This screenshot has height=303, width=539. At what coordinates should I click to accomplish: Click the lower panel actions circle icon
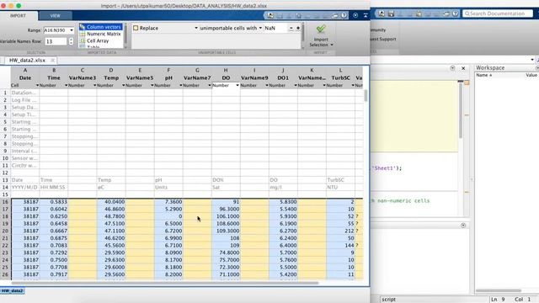pyautogui.click(x=463, y=226)
